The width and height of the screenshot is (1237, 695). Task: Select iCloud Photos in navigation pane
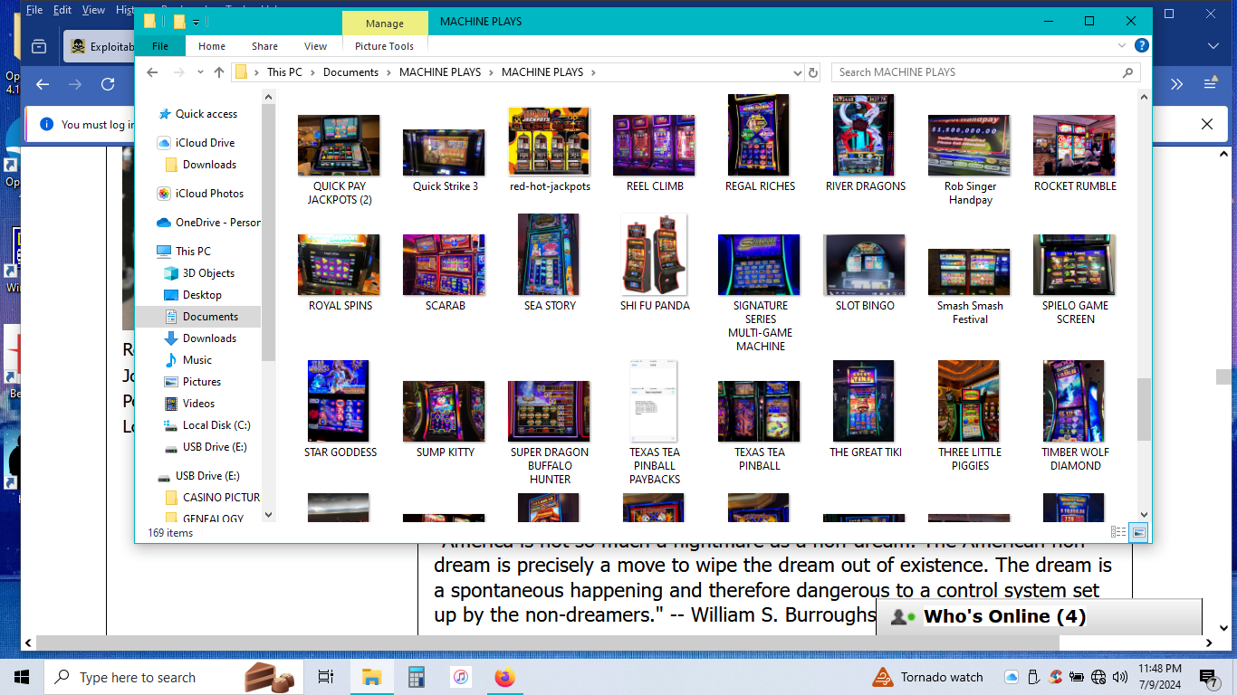[209, 194]
